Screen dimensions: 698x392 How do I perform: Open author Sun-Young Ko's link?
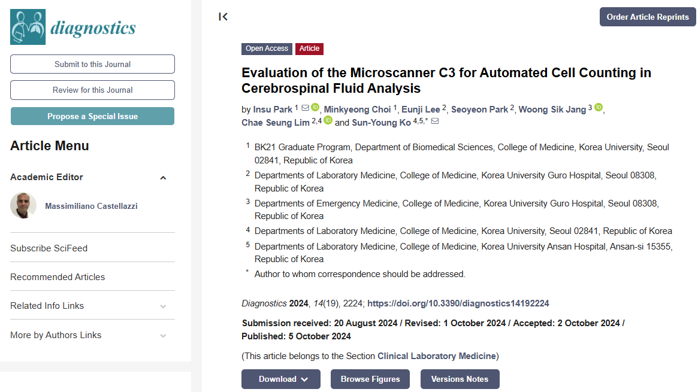click(382, 123)
